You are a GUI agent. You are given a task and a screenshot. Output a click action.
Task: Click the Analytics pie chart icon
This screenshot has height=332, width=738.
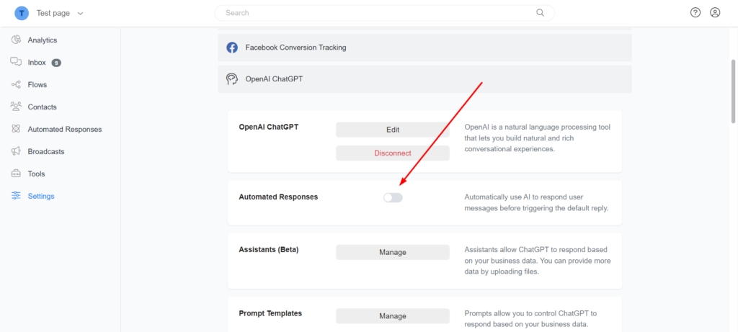click(x=16, y=40)
